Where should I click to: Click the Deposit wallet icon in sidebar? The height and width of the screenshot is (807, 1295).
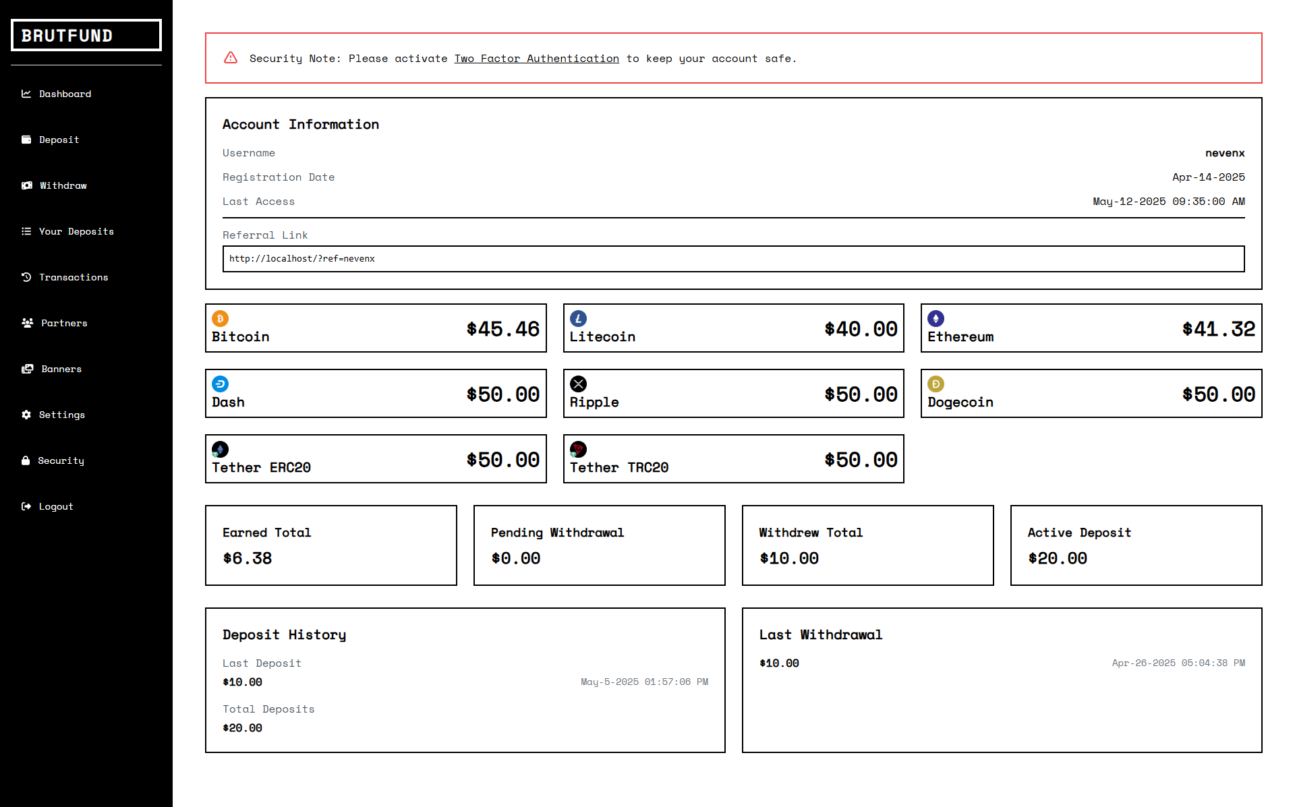[x=26, y=140]
